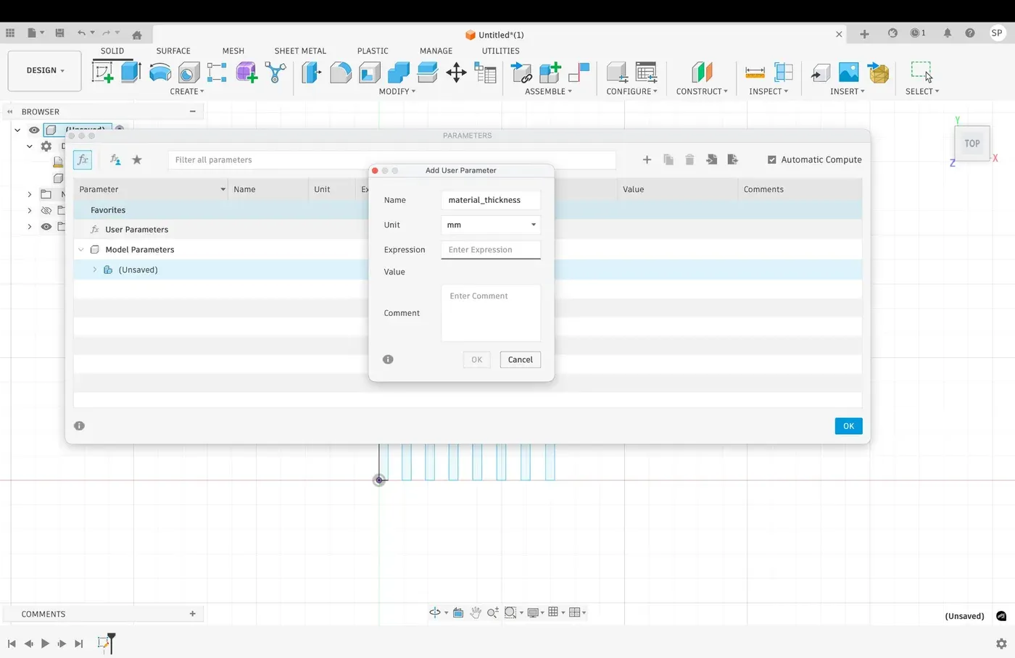The width and height of the screenshot is (1015, 658).
Task: Click the Name field with material_thickness
Action: pyautogui.click(x=491, y=200)
